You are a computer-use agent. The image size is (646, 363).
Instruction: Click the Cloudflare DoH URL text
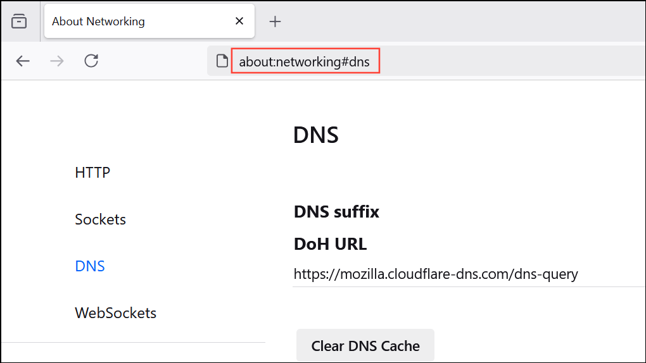pos(436,274)
